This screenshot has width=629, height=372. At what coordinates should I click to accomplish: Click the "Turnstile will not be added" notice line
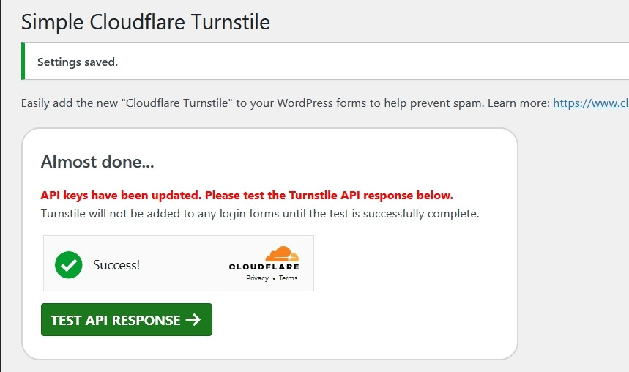[x=259, y=214]
